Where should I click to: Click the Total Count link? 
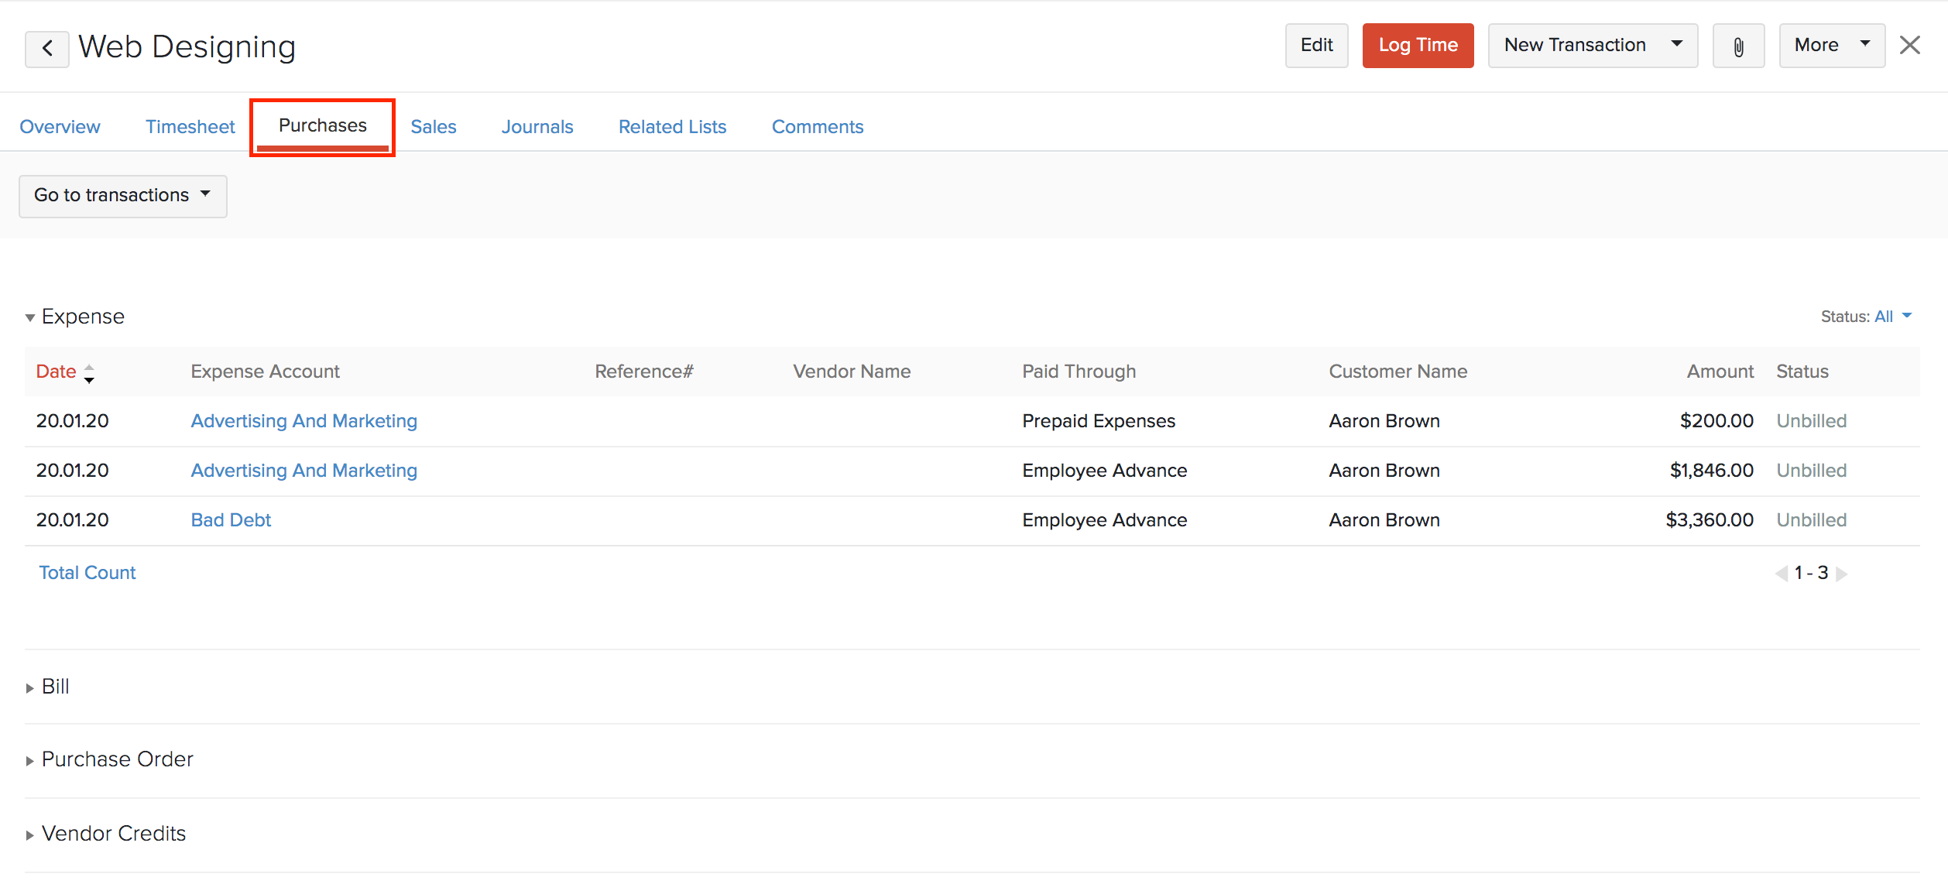pos(87,573)
